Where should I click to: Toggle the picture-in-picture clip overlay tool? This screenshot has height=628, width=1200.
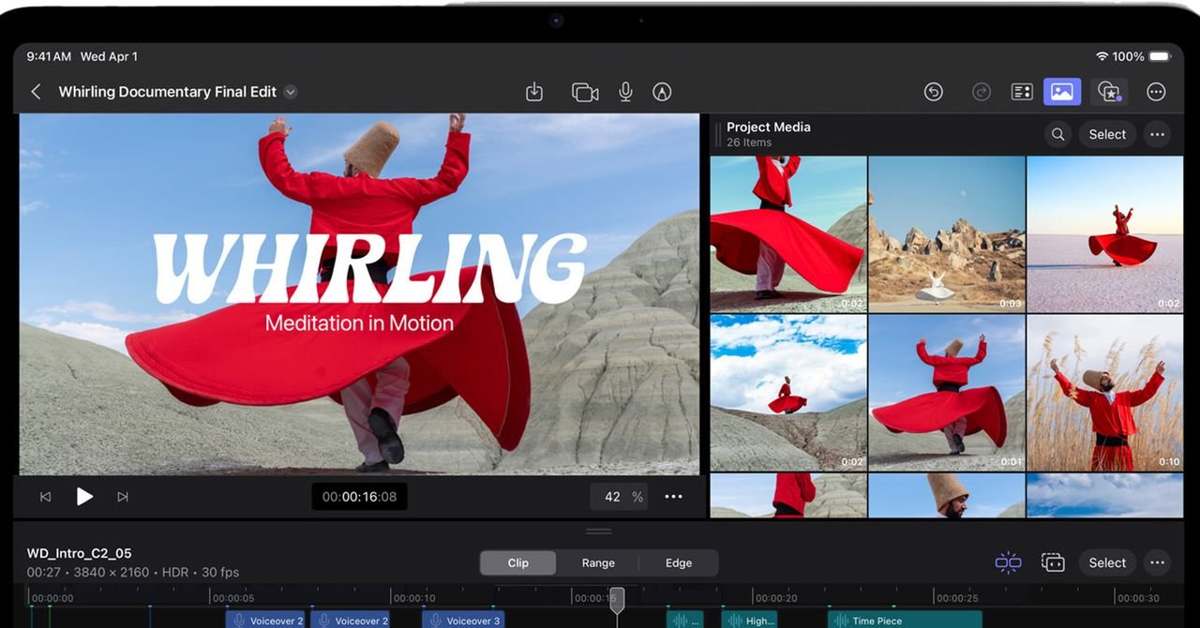pos(1053,561)
